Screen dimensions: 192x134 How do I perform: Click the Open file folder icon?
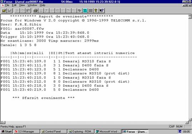pyautogui.click(x=4, y=11)
